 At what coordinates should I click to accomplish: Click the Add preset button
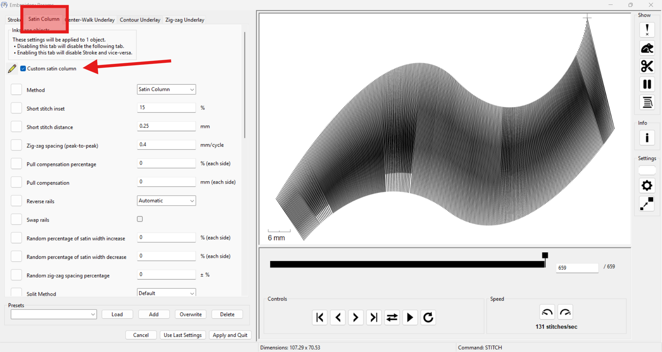tap(154, 314)
